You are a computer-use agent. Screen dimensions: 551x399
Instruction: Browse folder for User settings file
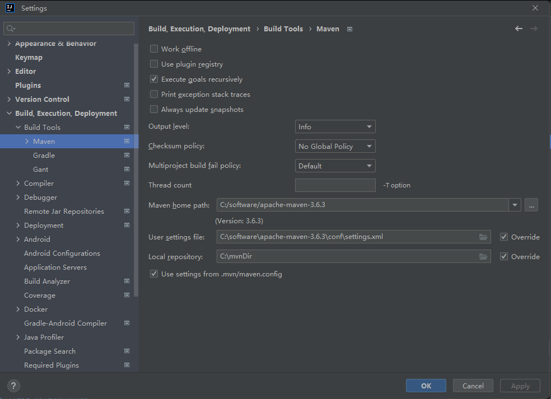point(483,237)
